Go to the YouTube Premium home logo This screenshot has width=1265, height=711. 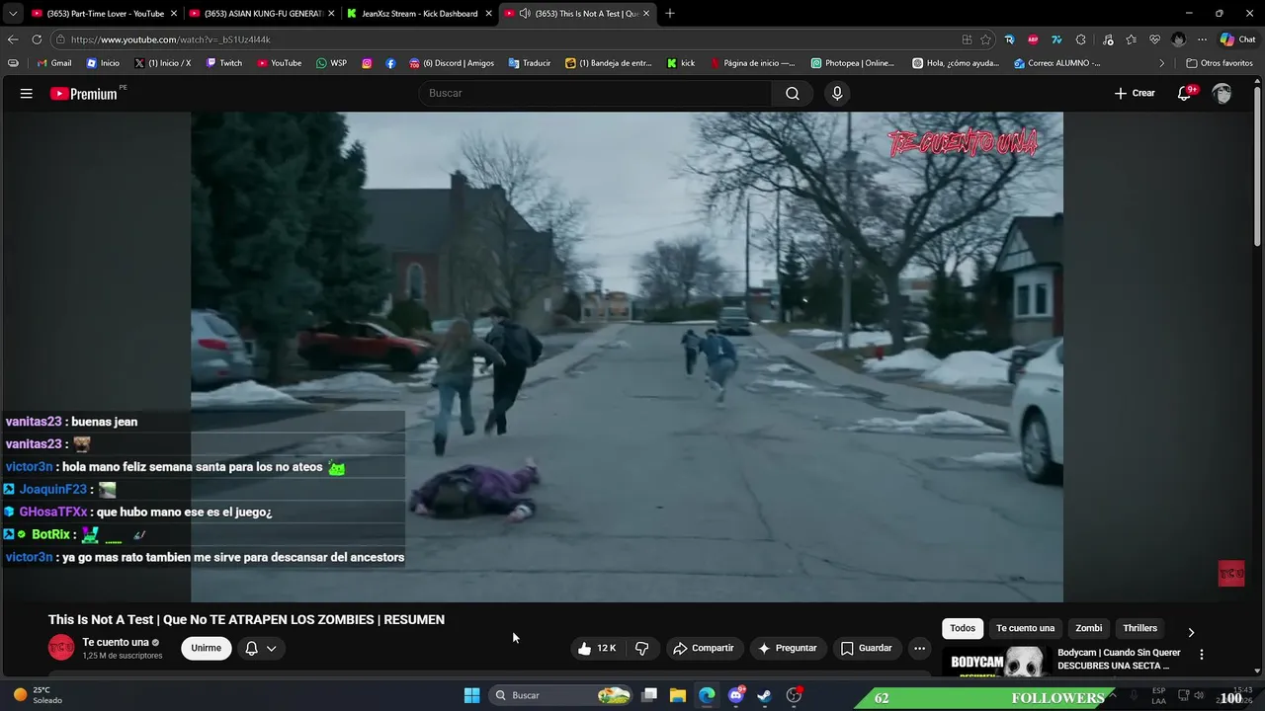click(x=84, y=94)
